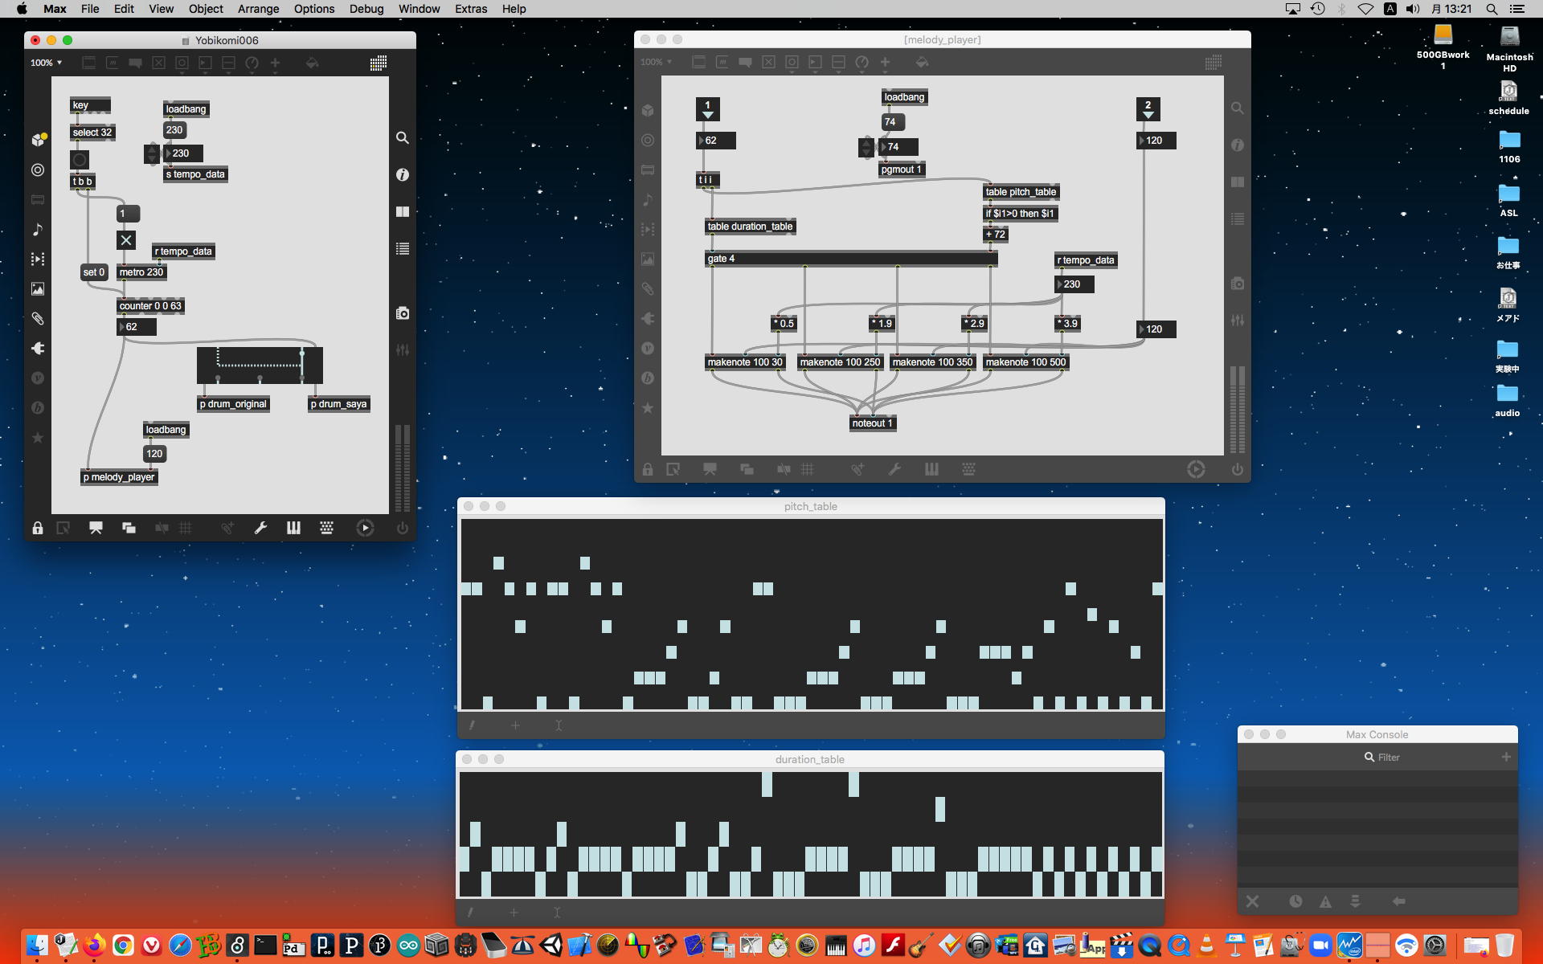Open the Spotlight search in menu bar
The height and width of the screenshot is (964, 1543).
tap(1492, 9)
